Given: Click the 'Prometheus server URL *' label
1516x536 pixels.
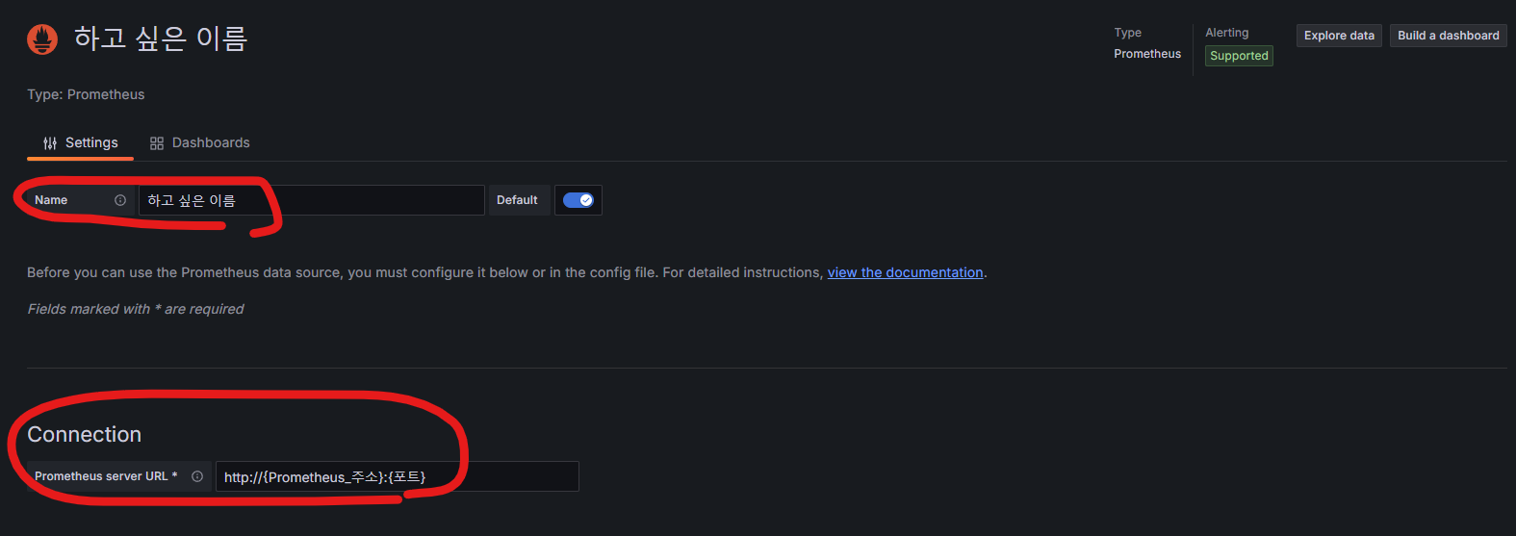Looking at the screenshot, I should (x=106, y=476).
